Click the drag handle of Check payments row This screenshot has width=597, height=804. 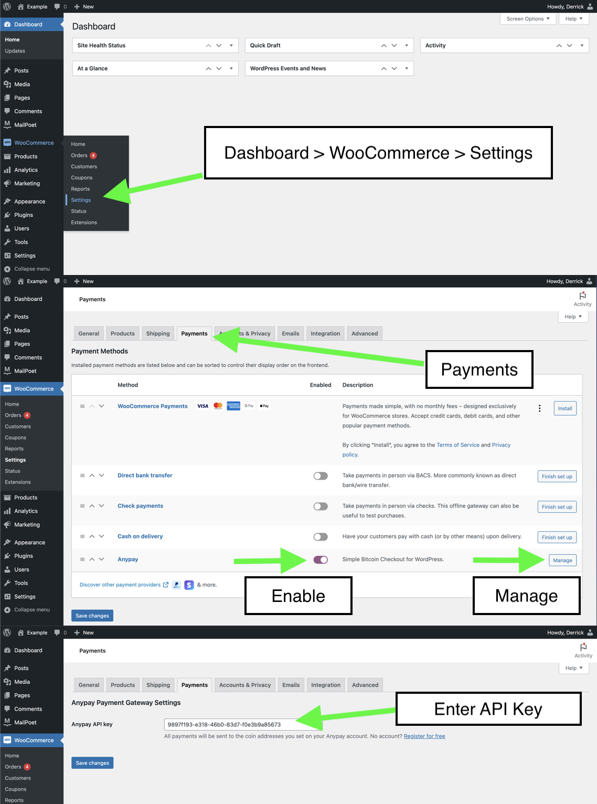(82, 506)
